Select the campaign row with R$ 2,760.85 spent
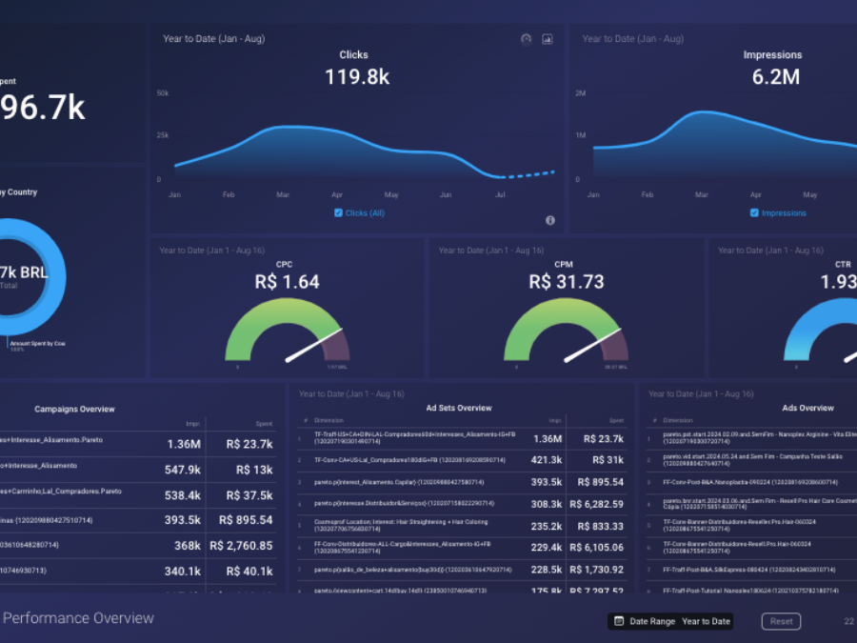 [143, 546]
